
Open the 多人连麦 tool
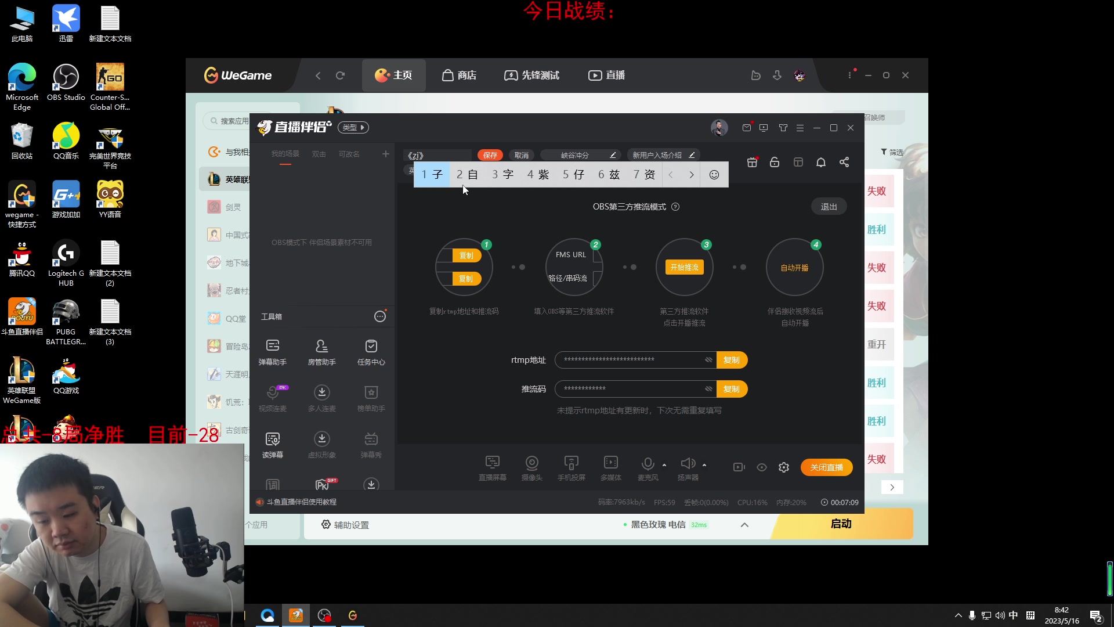click(321, 398)
